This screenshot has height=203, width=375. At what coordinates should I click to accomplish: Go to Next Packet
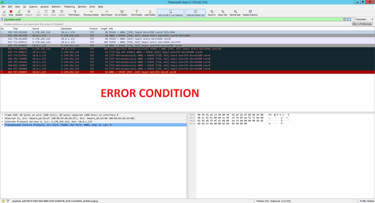[107, 13]
